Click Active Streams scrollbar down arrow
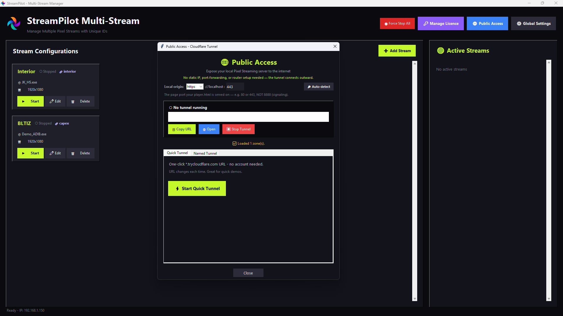This screenshot has width=563, height=316. (x=549, y=299)
